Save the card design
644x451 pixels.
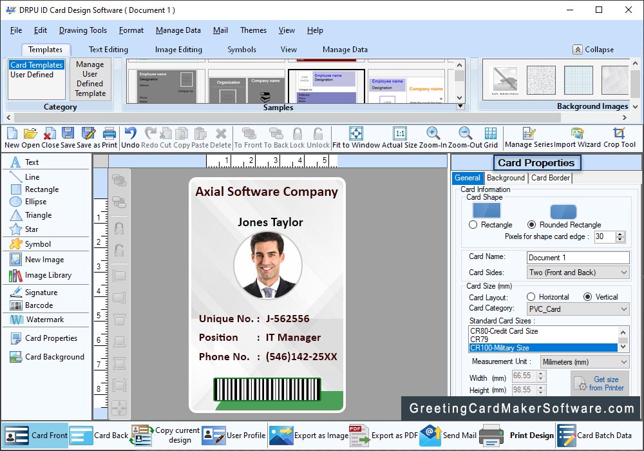coord(68,138)
